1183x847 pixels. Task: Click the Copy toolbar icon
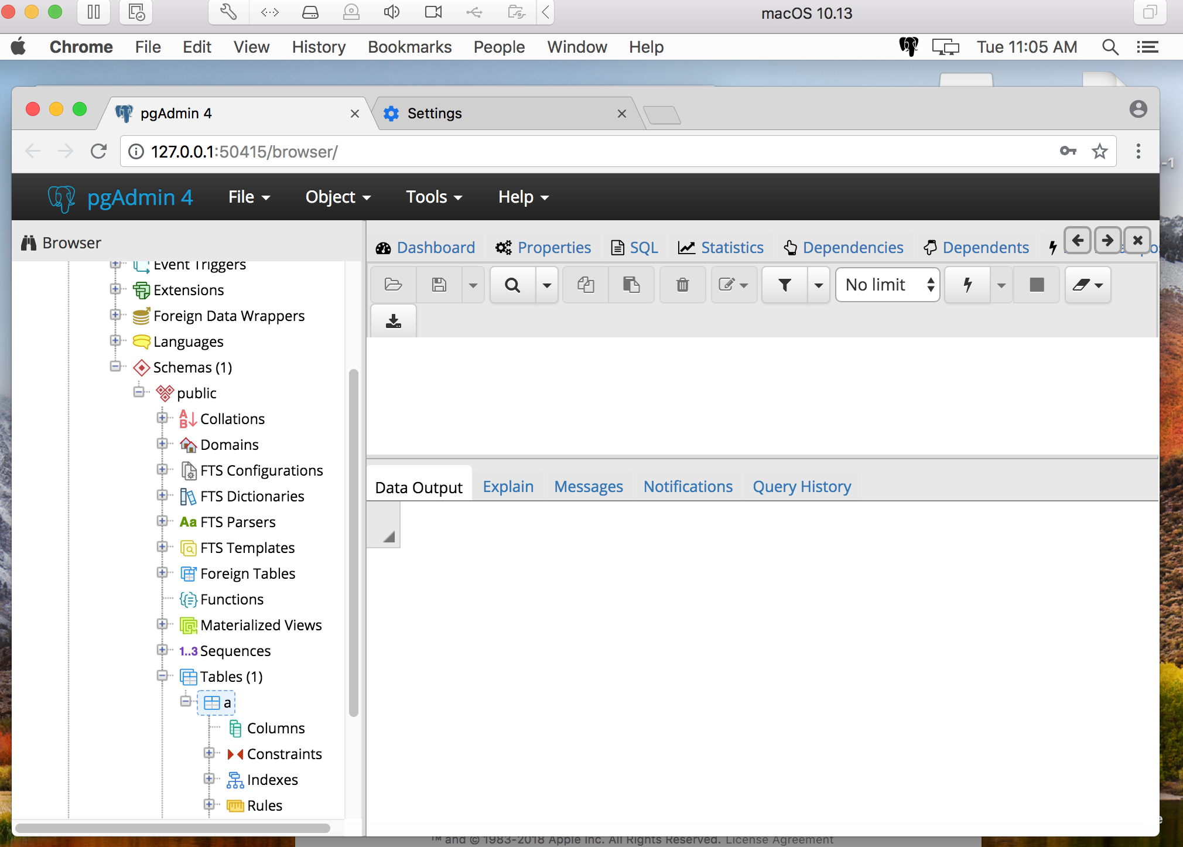pyautogui.click(x=586, y=285)
